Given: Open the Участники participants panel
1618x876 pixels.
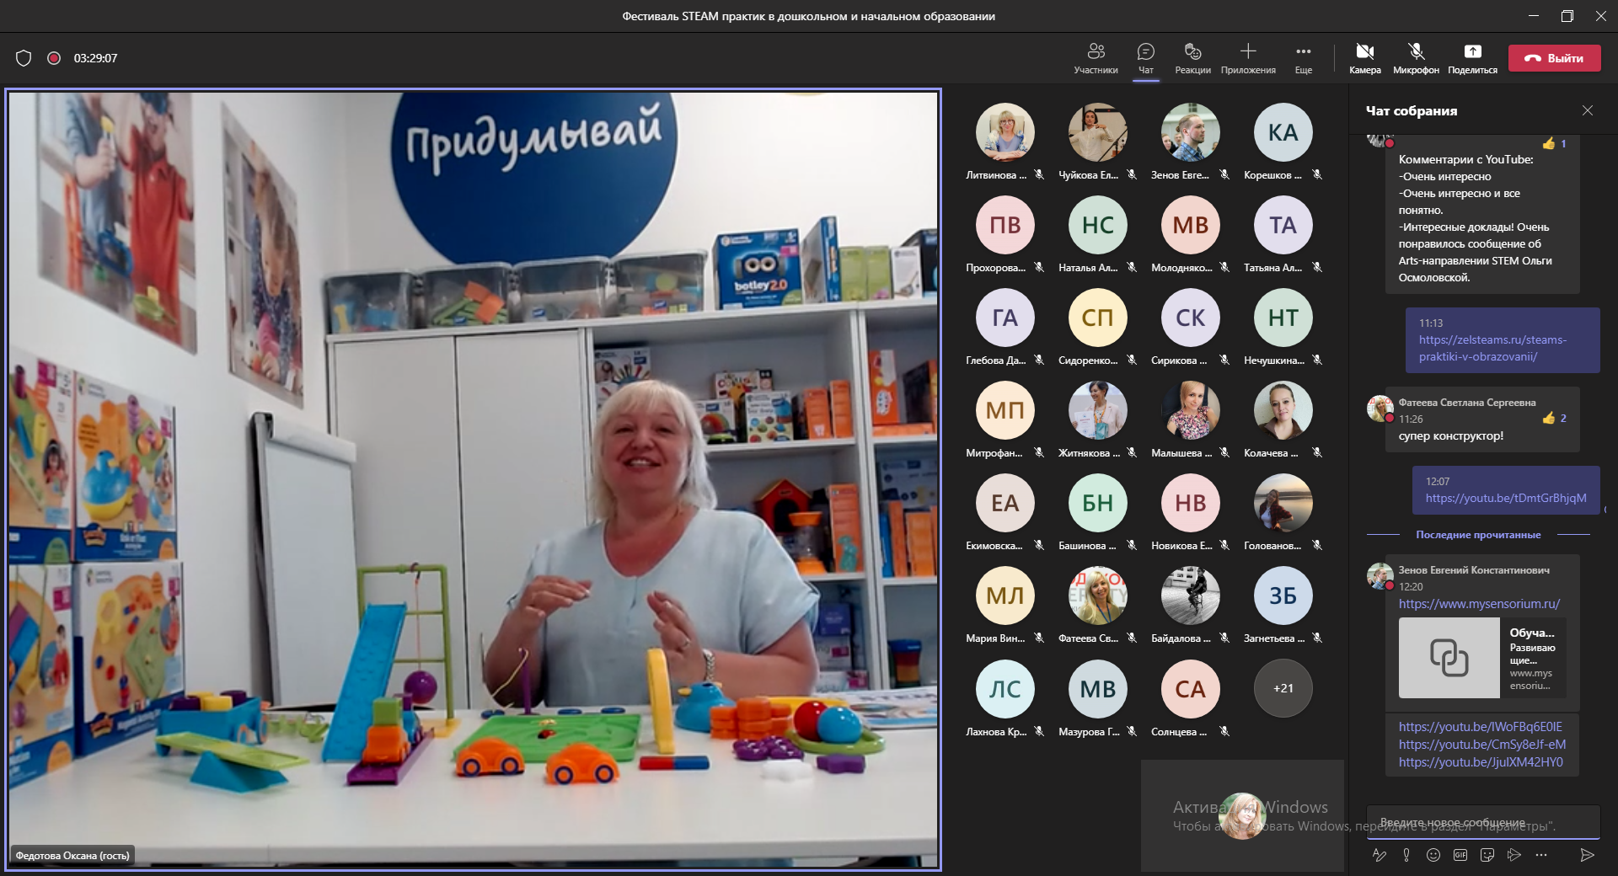Looking at the screenshot, I should [x=1096, y=57].
